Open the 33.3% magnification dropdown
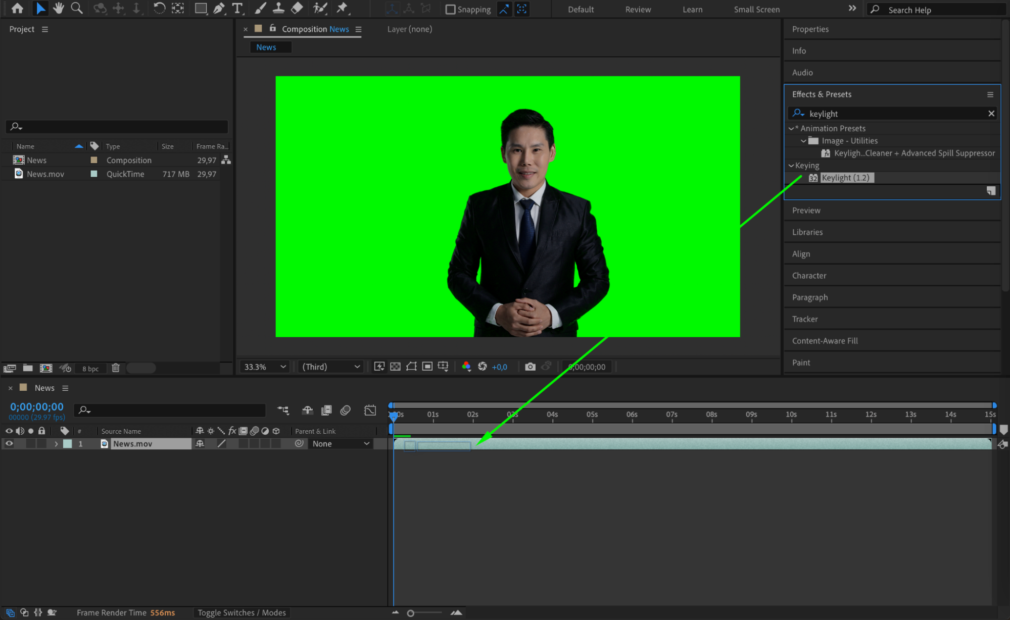The height and width of the screenshot is (620, 1010). click(265, 367)
